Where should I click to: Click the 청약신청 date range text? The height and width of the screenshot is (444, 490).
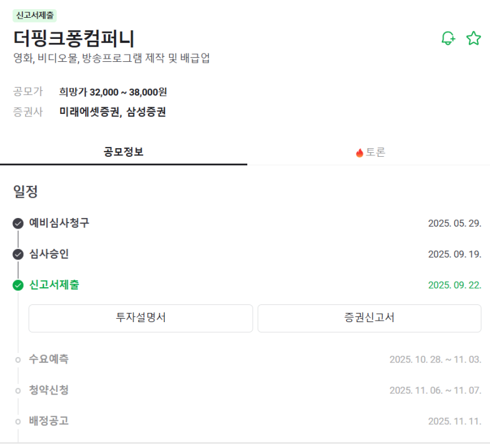(435, 391)
